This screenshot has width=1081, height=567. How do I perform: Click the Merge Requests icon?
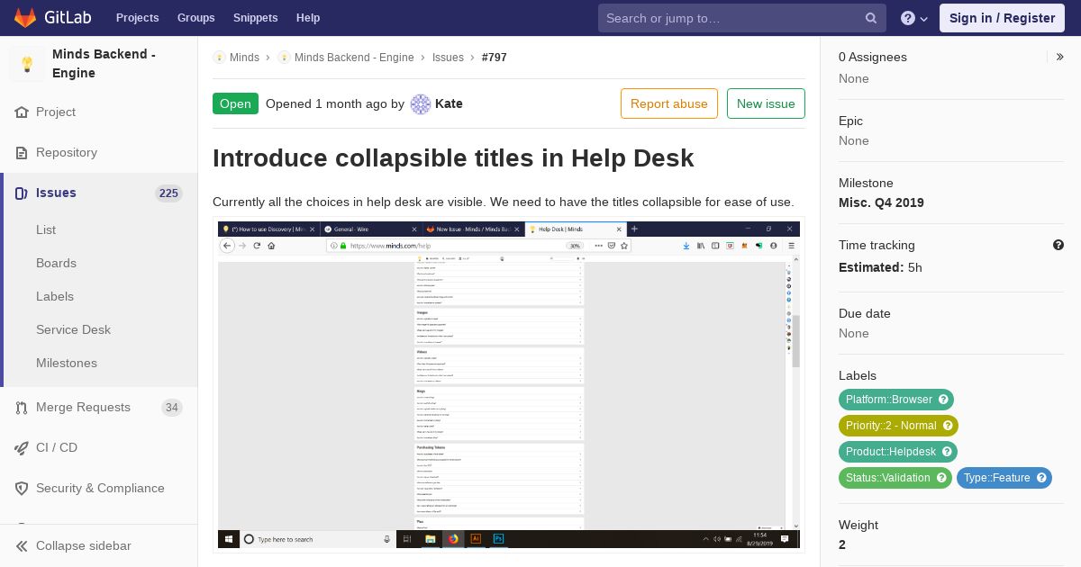point(22,408)
